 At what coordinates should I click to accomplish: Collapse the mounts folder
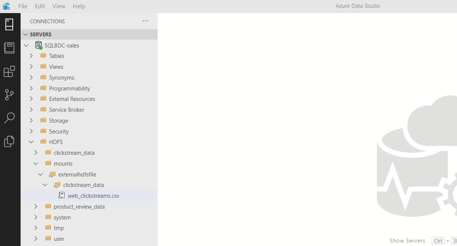point(36,163)
